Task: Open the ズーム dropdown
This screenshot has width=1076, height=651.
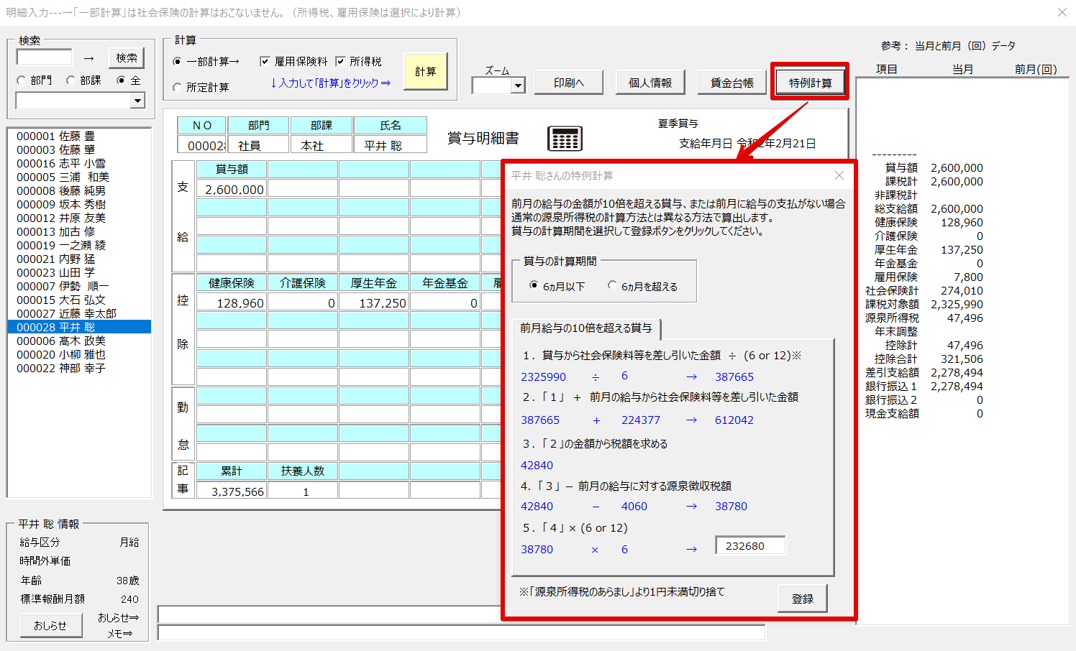Action: click(518, 86)
